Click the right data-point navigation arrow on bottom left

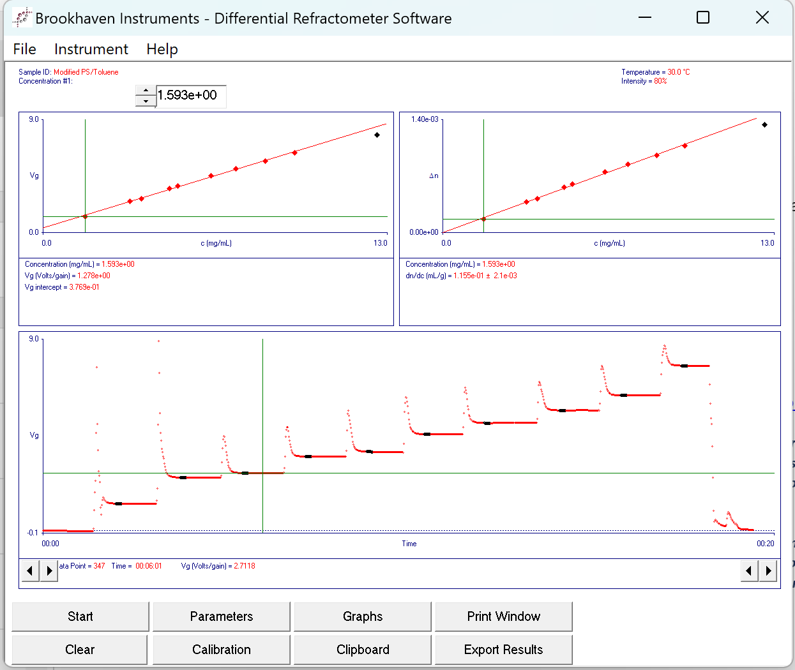49,570
